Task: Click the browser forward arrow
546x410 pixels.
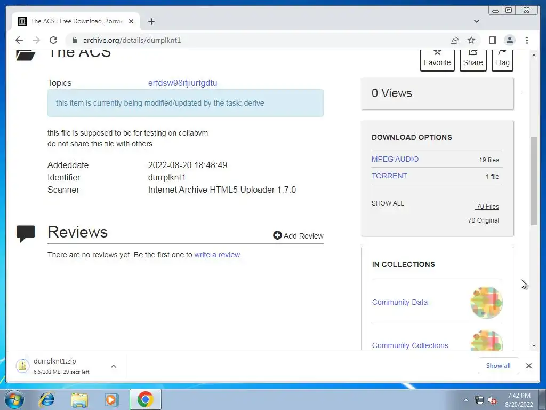Action: tap(36, 40)
